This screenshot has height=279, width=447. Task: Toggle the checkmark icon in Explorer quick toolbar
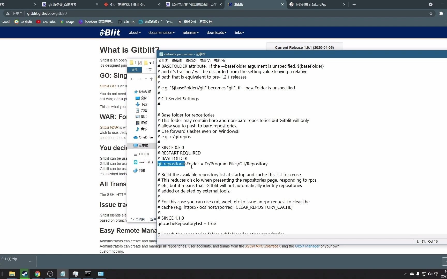pyautogui.click(x=140, y=63)
